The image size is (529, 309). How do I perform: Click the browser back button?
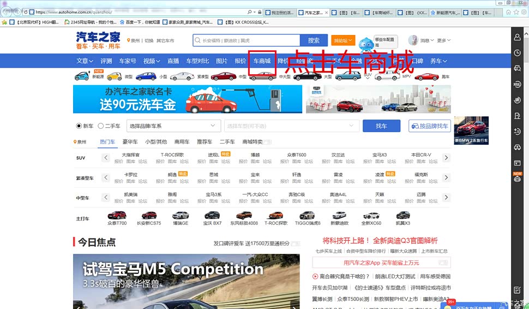(7, 12)
